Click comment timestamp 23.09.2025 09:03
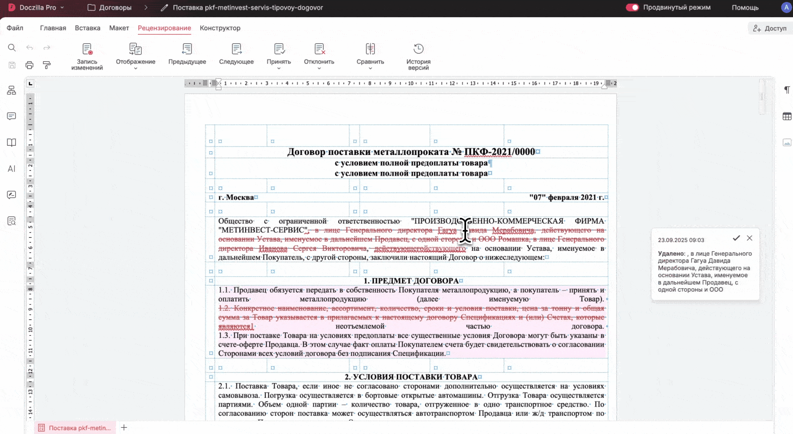 click(x=681, y=240)
